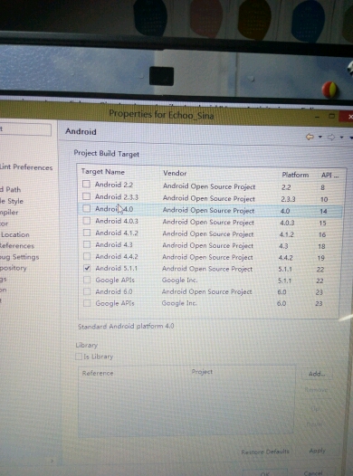Uncheck the Android 5.1.1 target checkbox
Viewport: 353px width, 476px height.
87,268
